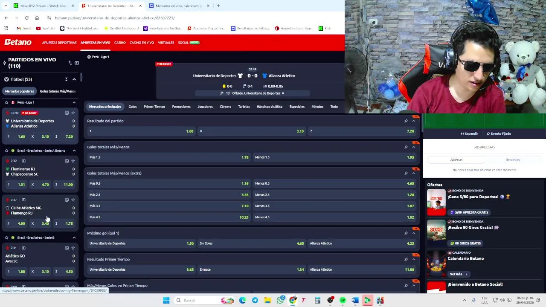Click the S/80 APUESTA GRATIS offer
The height and width of the screenshot is (307, 546).
(468, 212)
